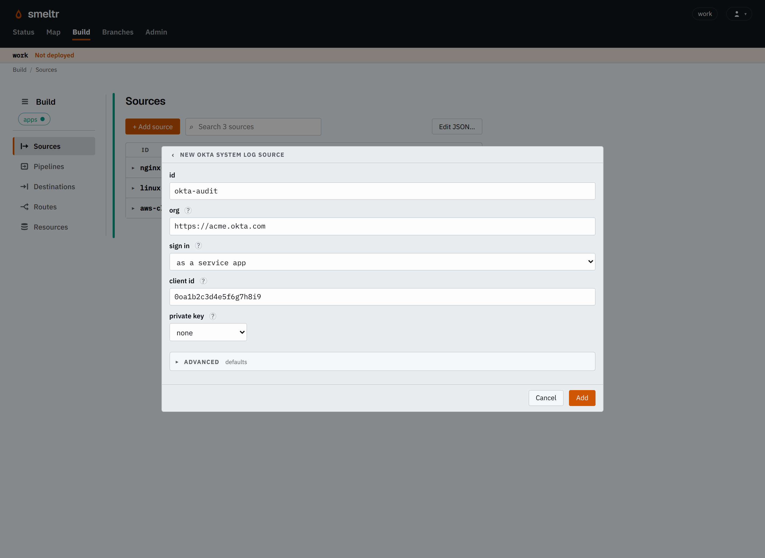Click the ID column header

(x=145, y=150)
